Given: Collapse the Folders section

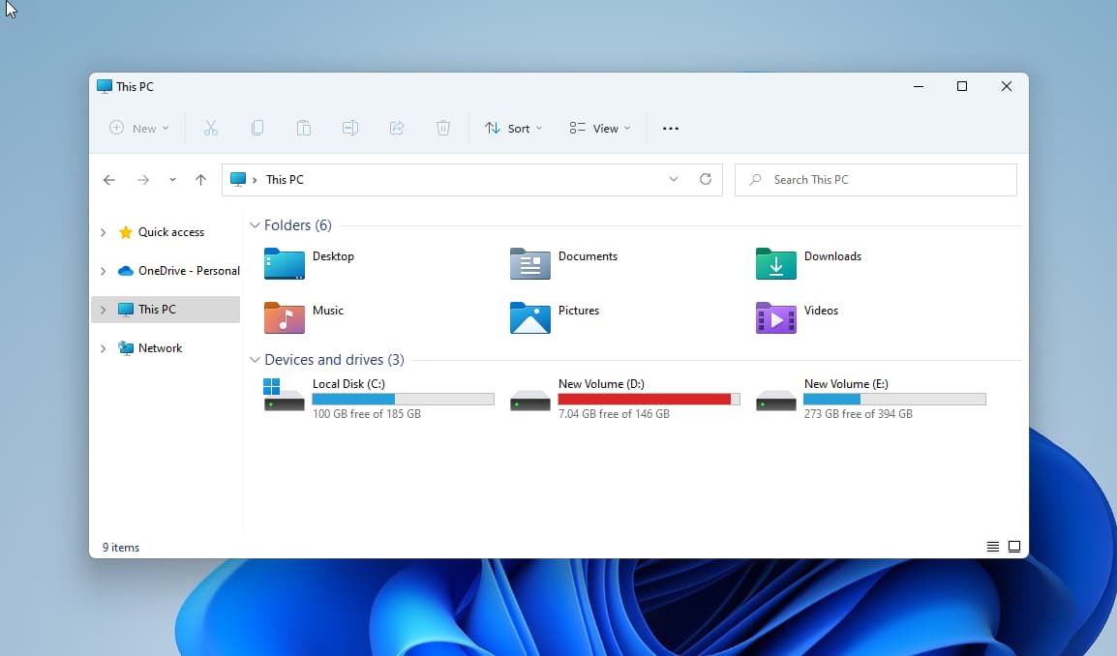Looking at the screenshot, I should click(x=255, y=224).
